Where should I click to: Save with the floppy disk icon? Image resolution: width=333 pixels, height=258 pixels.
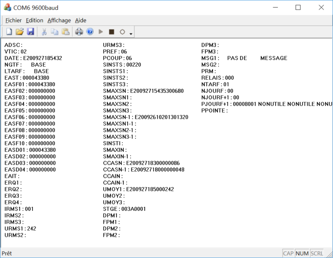30,32
